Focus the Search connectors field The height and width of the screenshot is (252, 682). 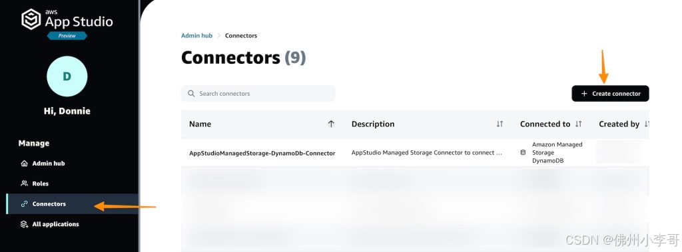(258, 93)
